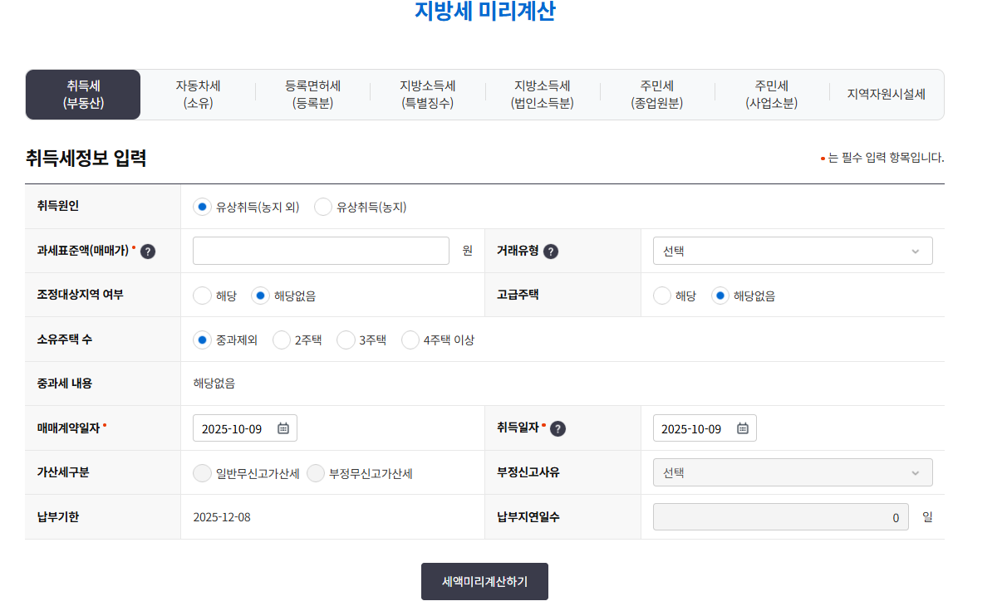
Task: Switch to 지방소득세(특별징수) tab
Action: tap(427, 94)
